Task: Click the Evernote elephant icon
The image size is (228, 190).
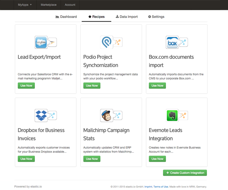Action: [172, 115]
